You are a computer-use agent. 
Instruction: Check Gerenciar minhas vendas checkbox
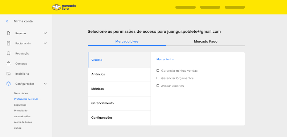[x=158, y=71]
